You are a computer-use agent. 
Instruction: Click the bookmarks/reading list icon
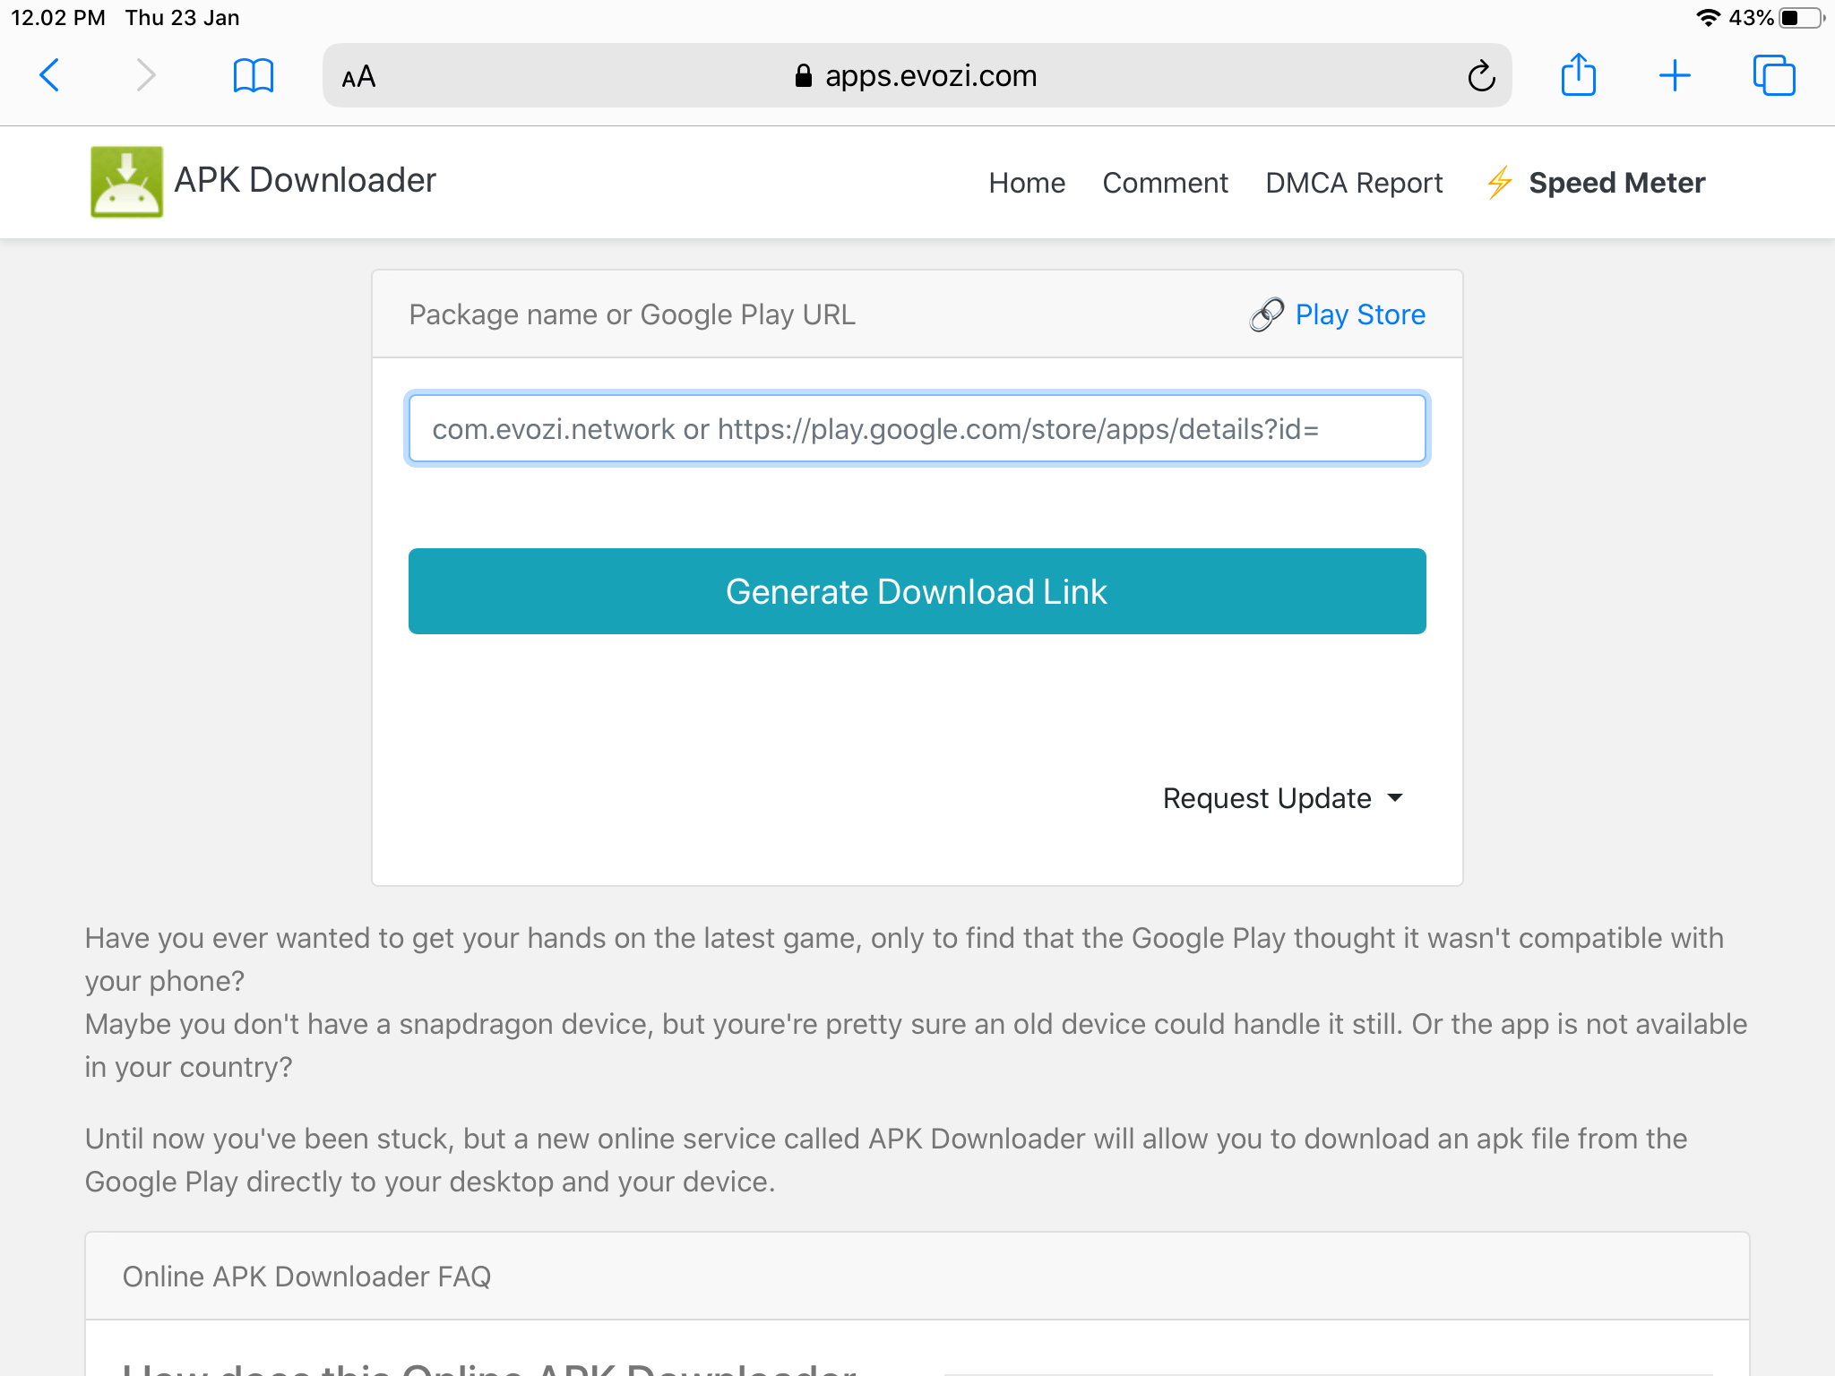[253, 75]
